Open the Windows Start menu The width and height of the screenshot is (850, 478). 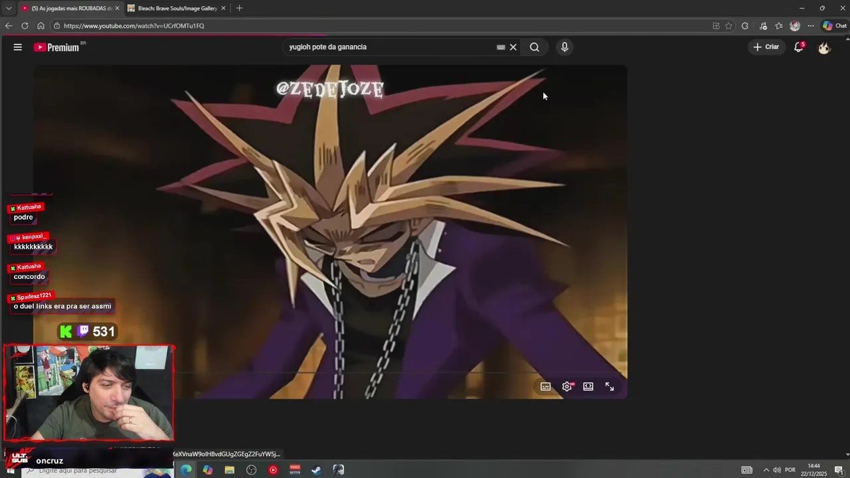coord(10,470)
